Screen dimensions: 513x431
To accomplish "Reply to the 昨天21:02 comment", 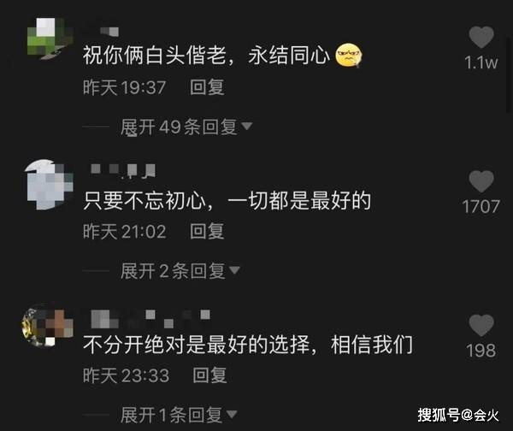I will (x=207, y=232).
